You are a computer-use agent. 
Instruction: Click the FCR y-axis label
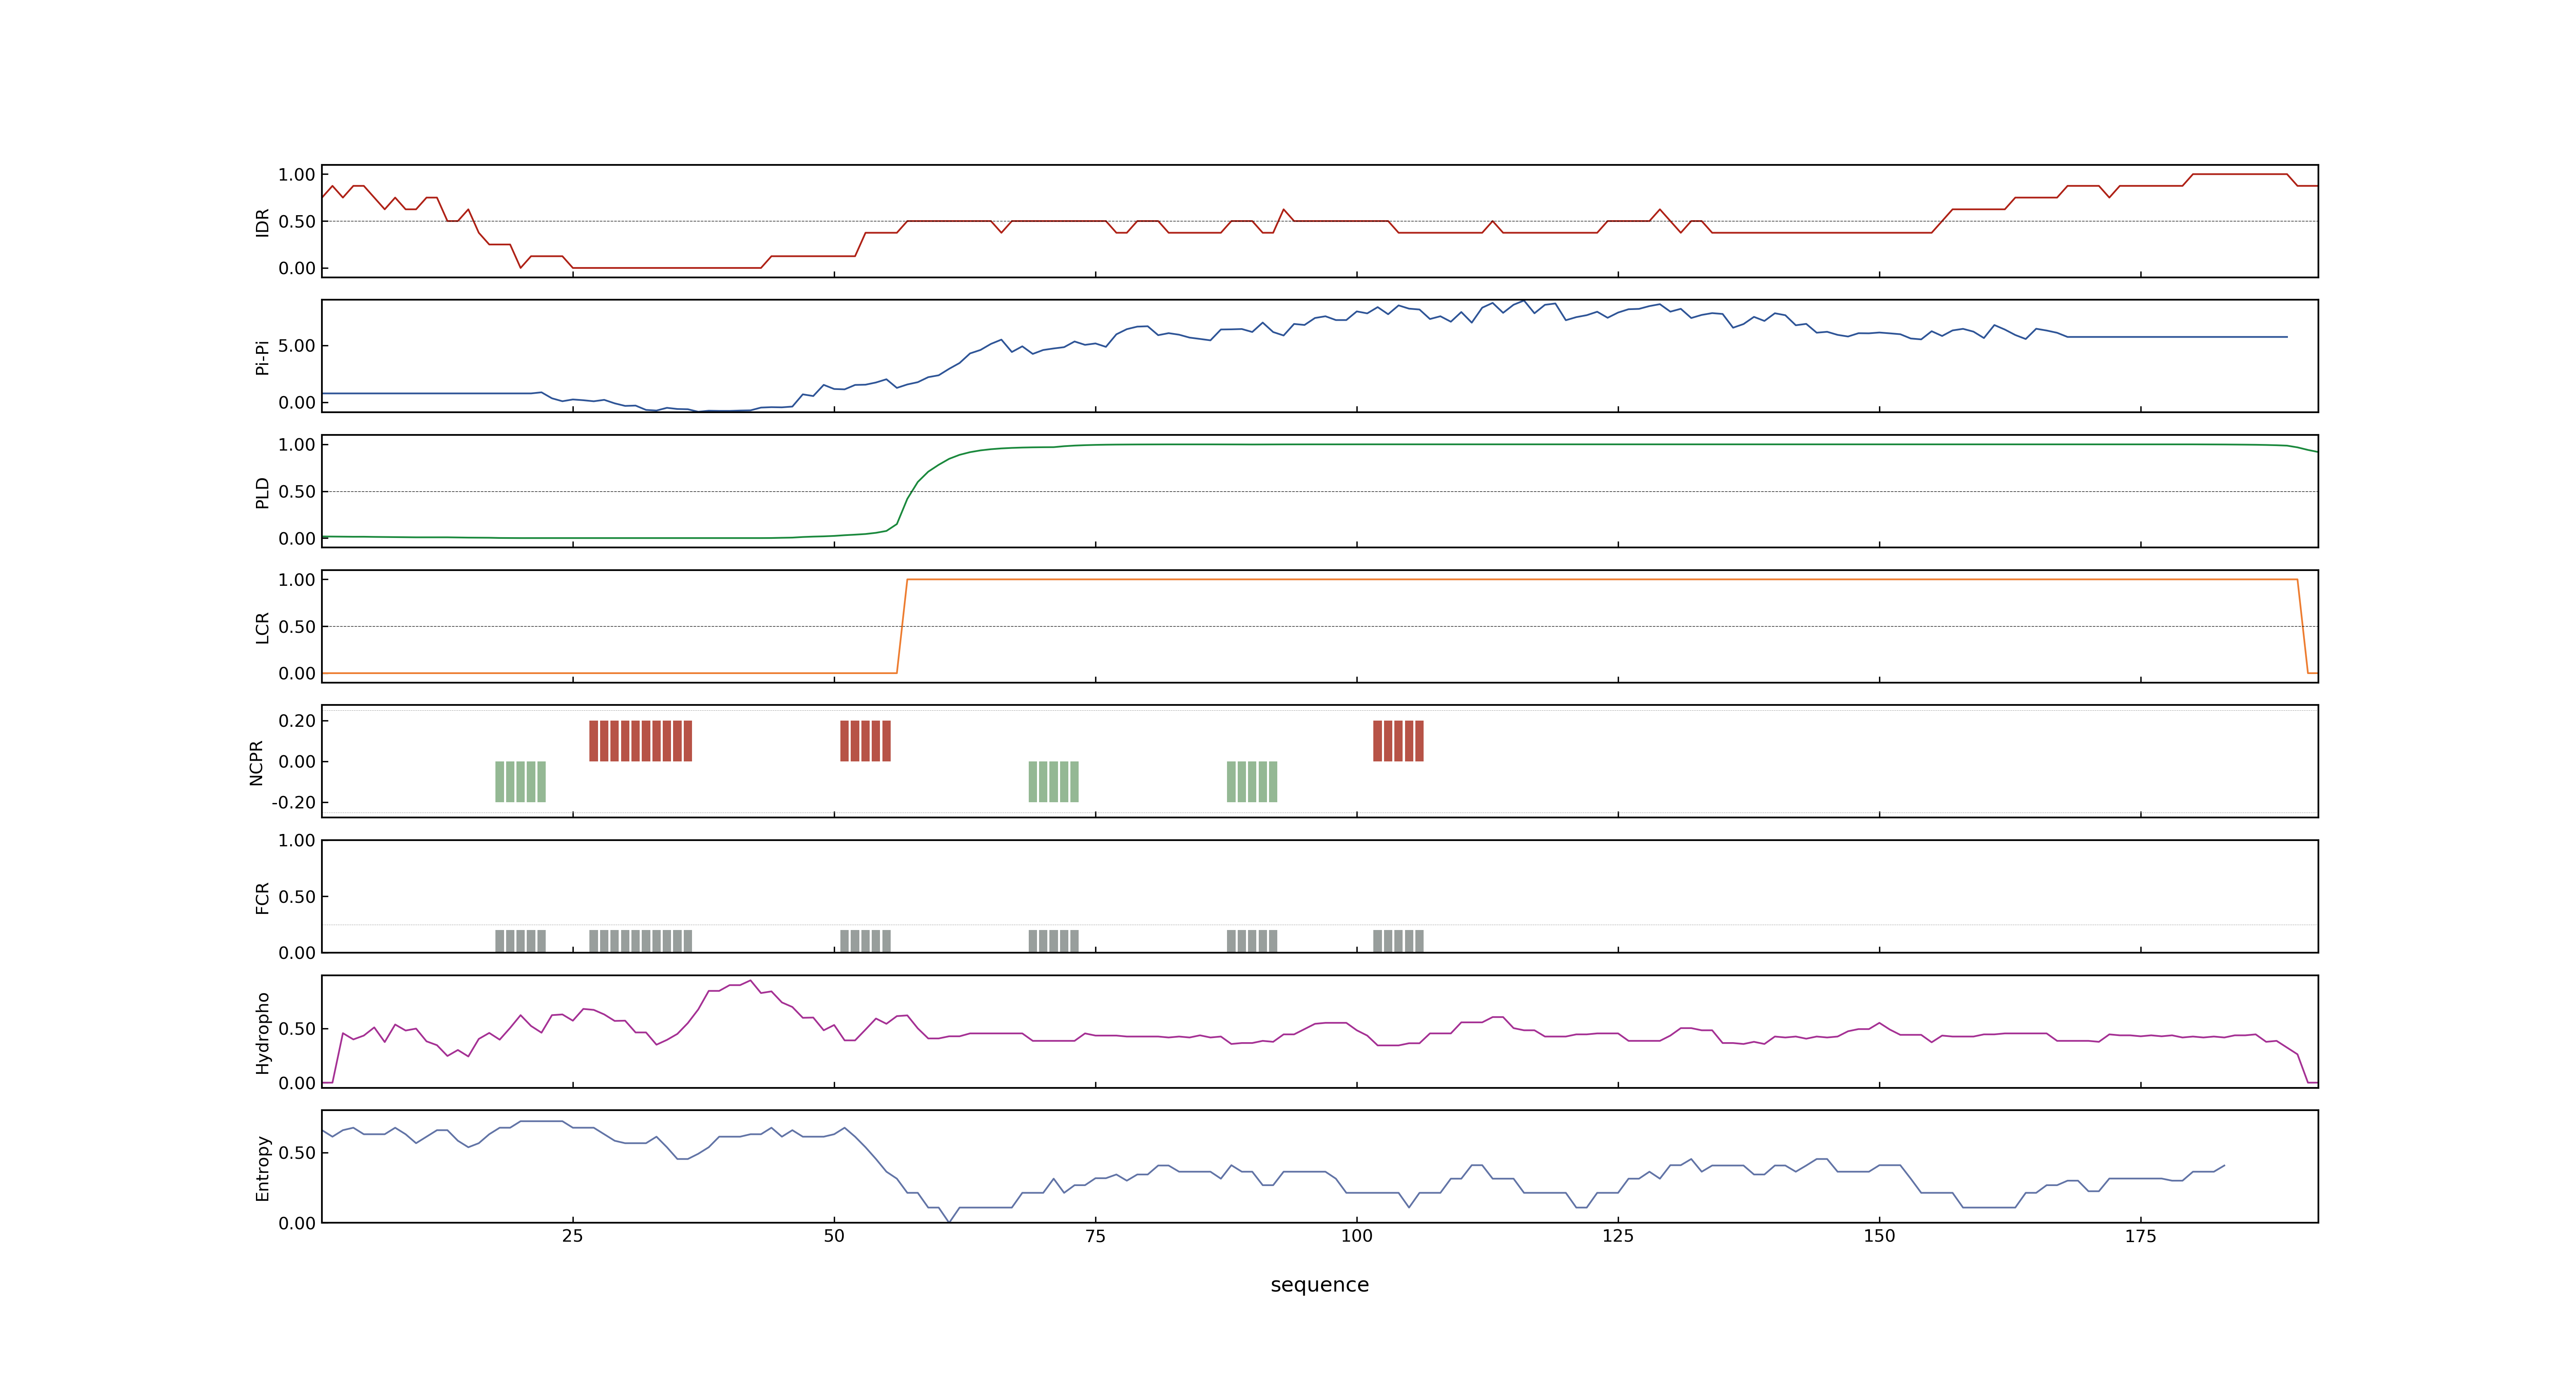(262, 897)
